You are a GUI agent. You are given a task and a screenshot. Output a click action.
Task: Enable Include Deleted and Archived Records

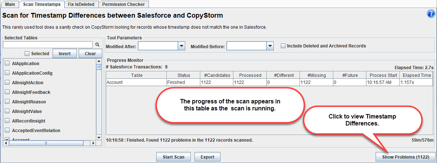click(x=283, y=46)
